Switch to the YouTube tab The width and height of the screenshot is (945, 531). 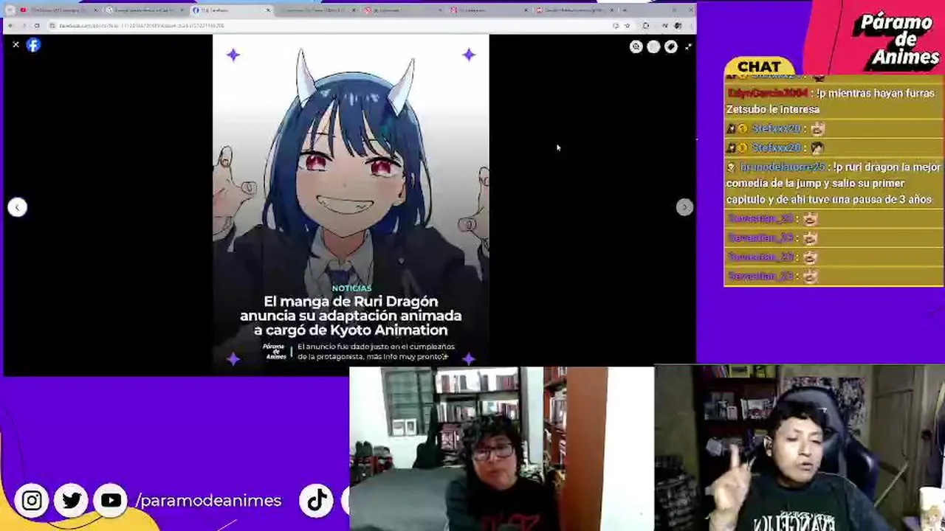point(58,10)
